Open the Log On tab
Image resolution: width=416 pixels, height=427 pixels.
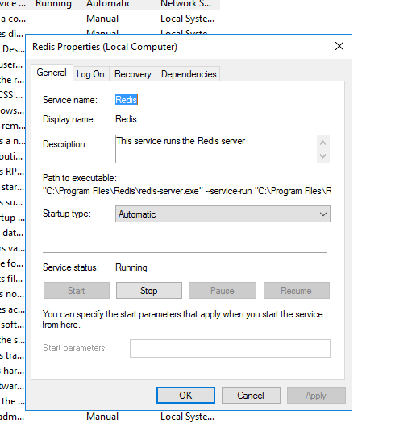pos(90,74)
